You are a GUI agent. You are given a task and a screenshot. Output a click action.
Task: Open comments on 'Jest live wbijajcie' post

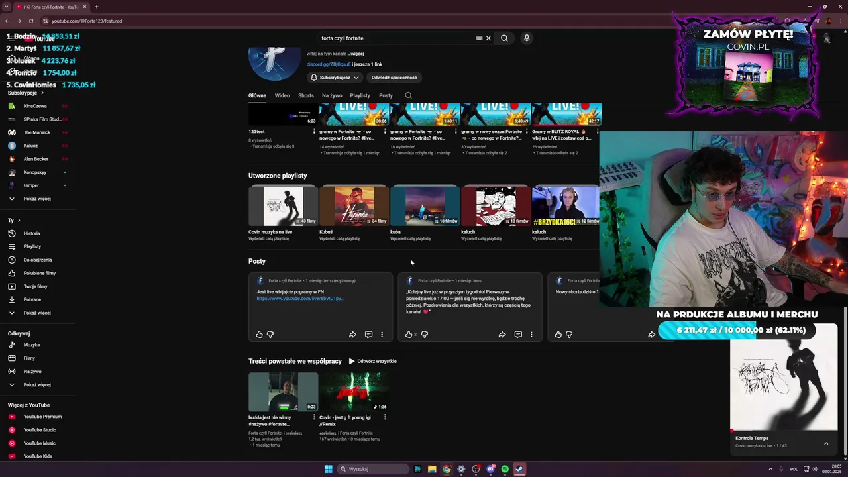tap(368, 335)
